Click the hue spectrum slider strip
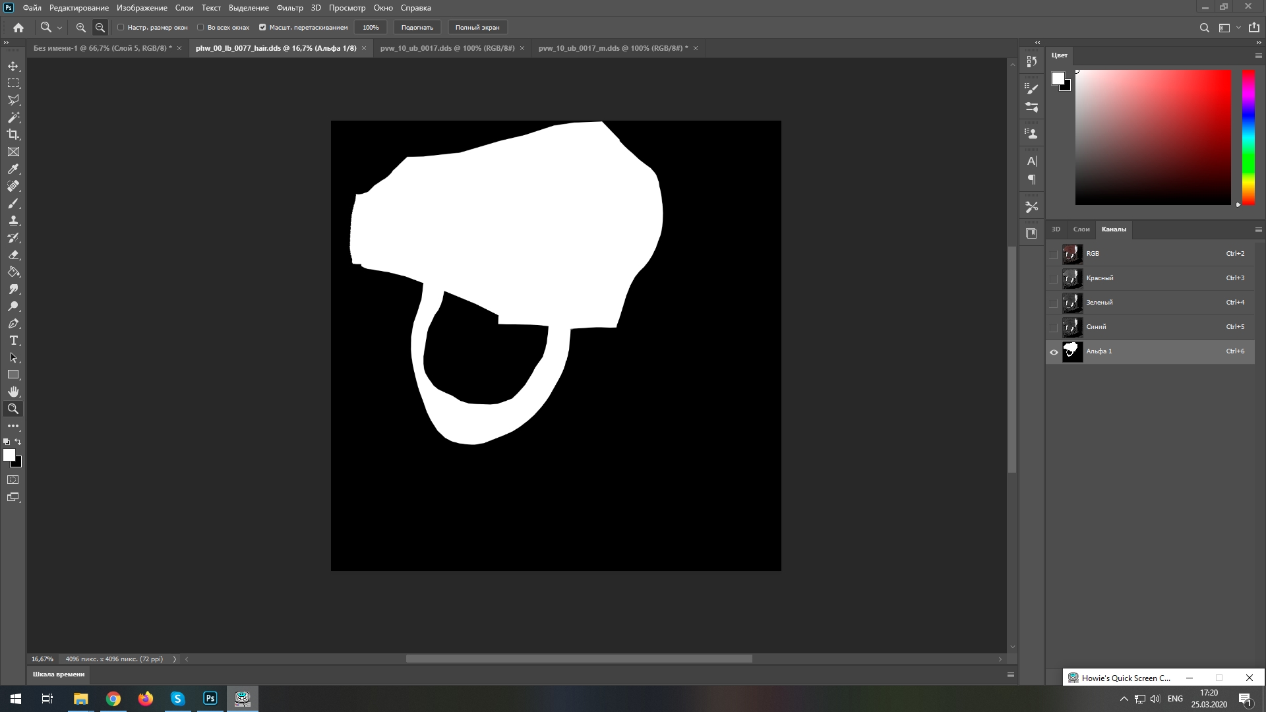The width and height of the screenshot is (1266, 712). 1248,137
